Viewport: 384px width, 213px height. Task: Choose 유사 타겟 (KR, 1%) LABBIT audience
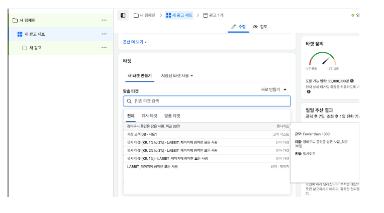(x=207, y=159)
